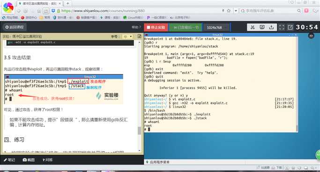Screen dimensions: 320x172
Task: Click the green floating circle button
Action: point(318,155)
